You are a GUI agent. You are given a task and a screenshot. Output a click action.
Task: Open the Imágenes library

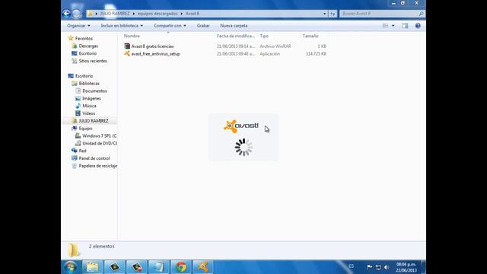coord(91,98)
